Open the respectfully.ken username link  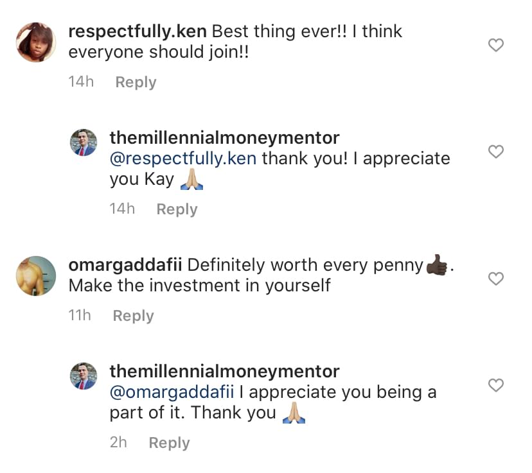click(137, 31)
